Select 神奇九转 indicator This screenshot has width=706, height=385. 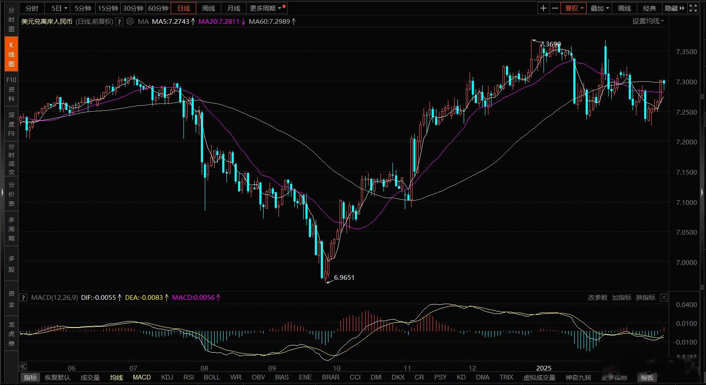tap(578, 377)
